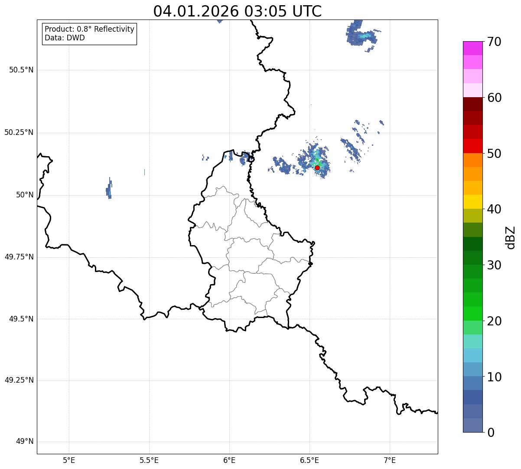Click the 7°E longitude label
521x469 pixels.
click(x=390, y=460)
